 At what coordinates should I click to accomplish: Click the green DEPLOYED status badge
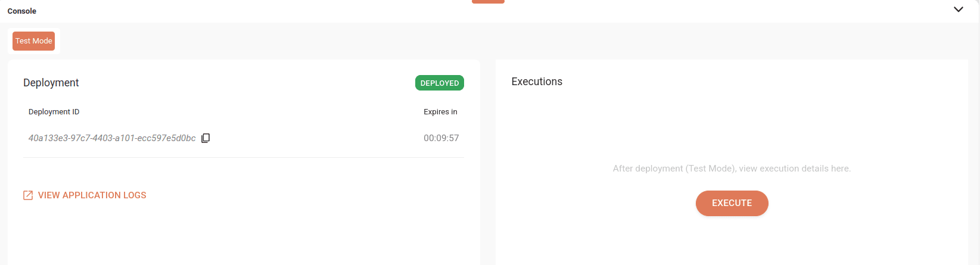pos(439,83)
